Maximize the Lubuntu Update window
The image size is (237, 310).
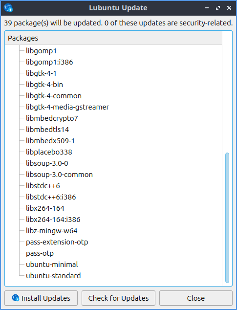click(218, 8)
